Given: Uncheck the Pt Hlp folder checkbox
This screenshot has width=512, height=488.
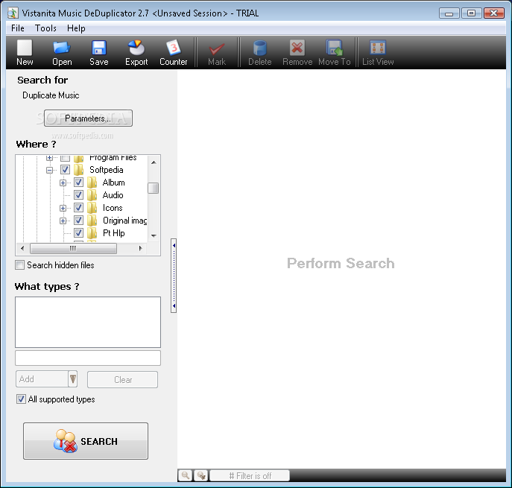Looking at the screenshot, I should coord(78,233).
